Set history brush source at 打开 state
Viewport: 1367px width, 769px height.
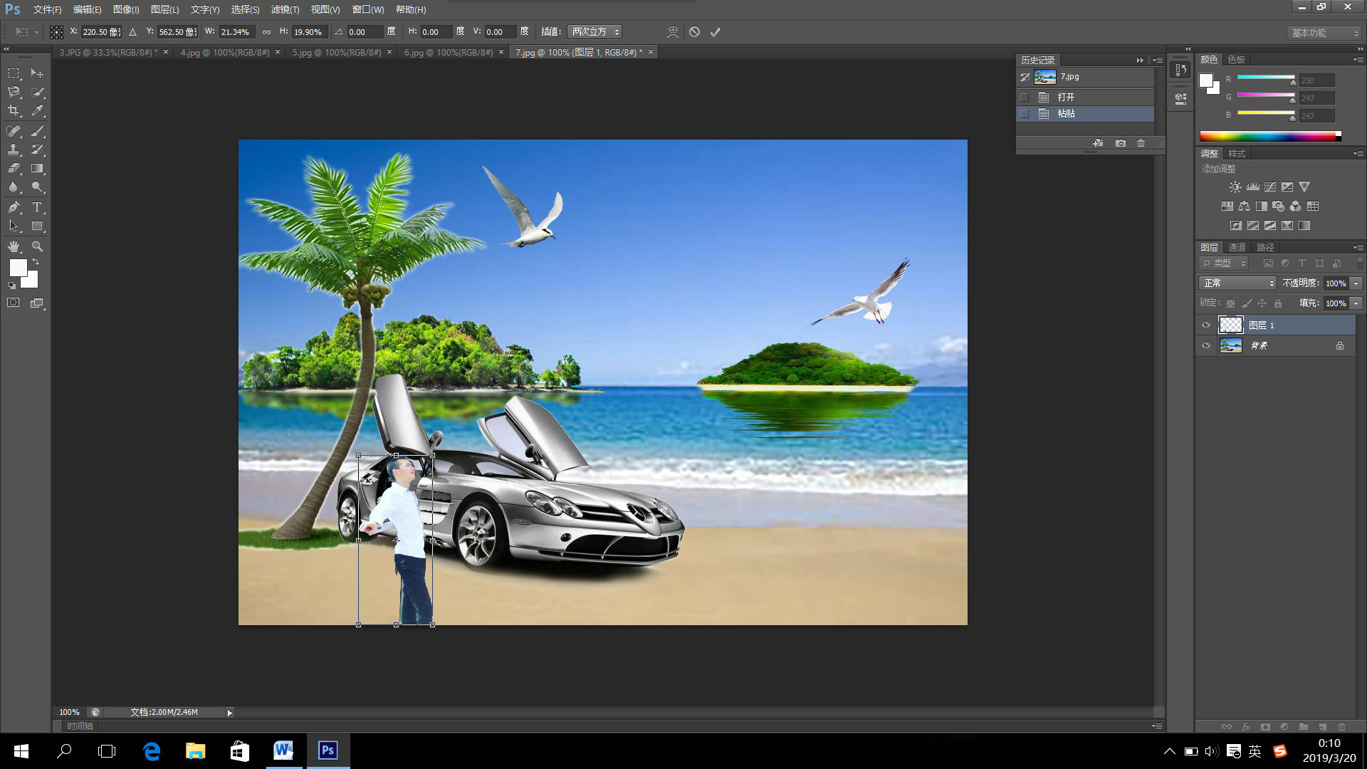pos(1025,98)
